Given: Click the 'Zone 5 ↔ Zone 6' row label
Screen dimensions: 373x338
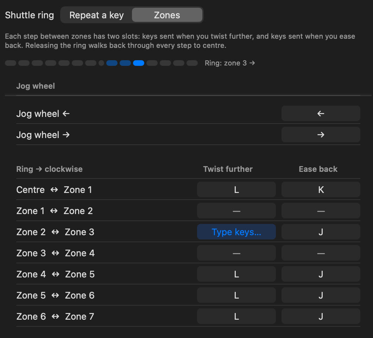Looking at the screenshot, I should click(x=56, y=295).
